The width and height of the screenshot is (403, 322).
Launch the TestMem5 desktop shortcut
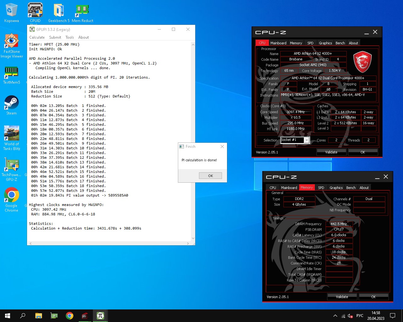(x=12, y=75)
